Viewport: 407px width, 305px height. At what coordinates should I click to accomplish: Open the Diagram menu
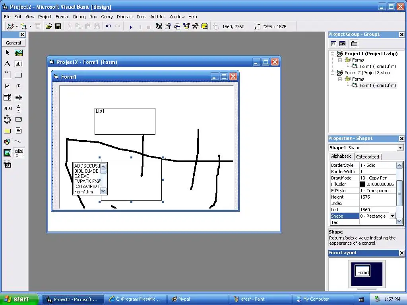pos(124,17)
